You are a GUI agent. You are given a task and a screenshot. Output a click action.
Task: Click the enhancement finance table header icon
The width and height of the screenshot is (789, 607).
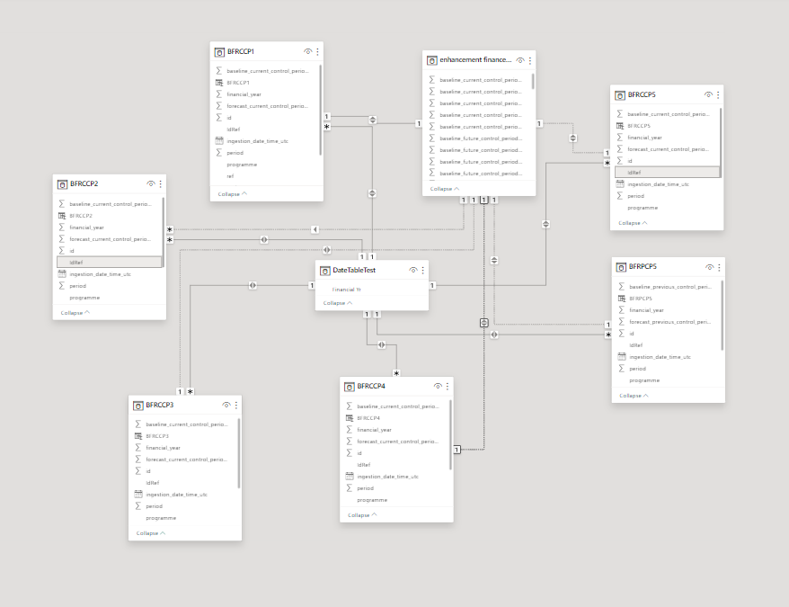431,60
